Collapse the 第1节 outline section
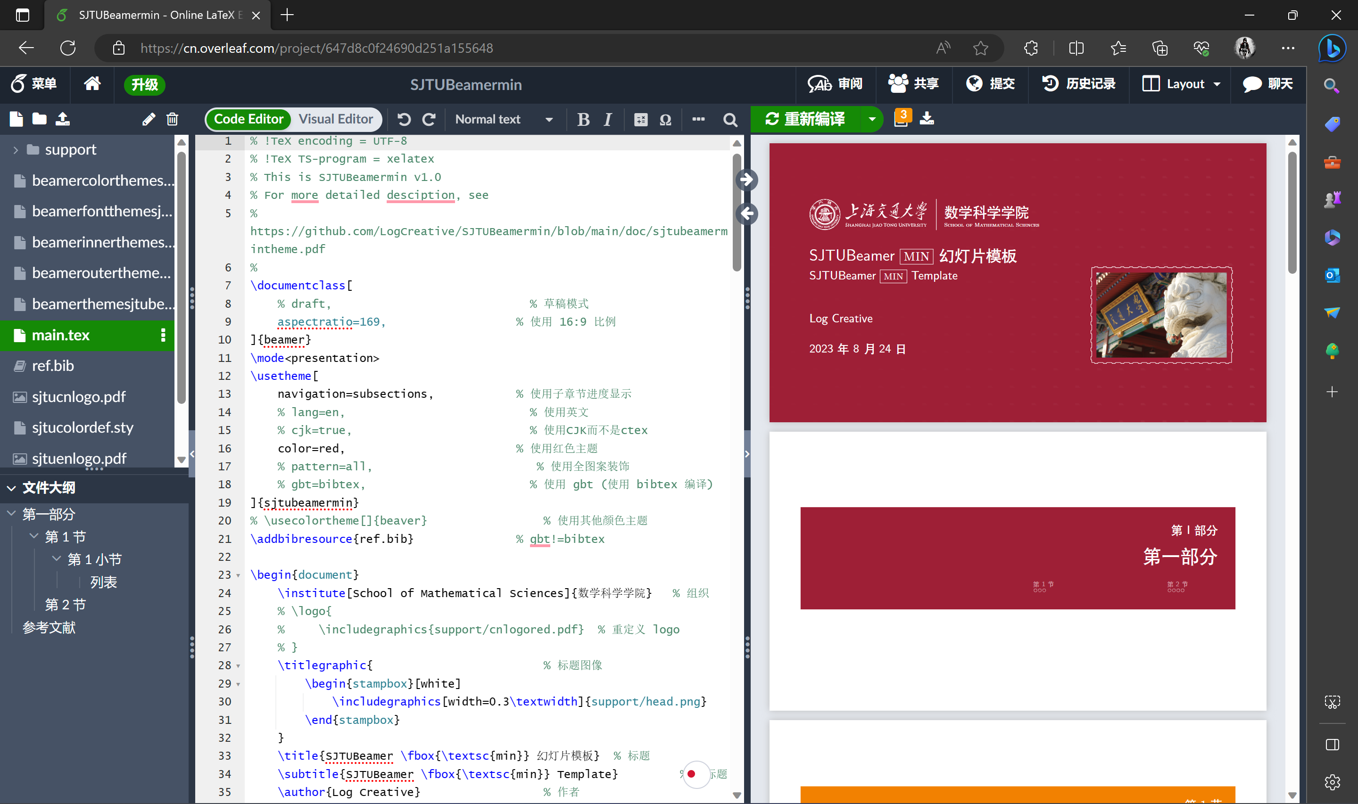This screenshot has width=1358, height=804. pos(34,536)
